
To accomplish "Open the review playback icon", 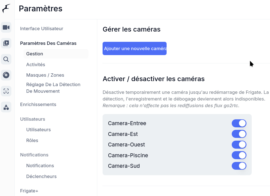I will (x=6, y=43).
